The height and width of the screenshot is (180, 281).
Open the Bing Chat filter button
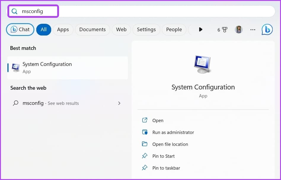point(20,29)
